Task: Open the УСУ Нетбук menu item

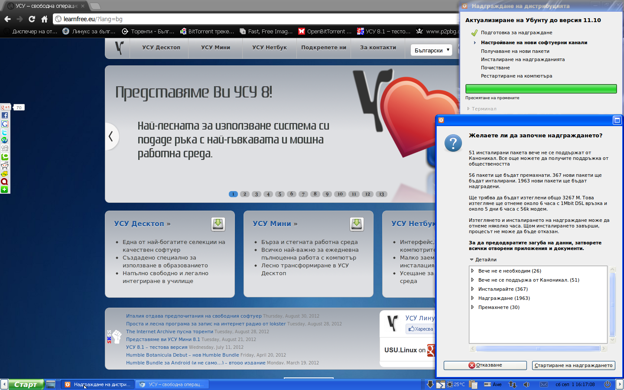Action: (270, 48)
